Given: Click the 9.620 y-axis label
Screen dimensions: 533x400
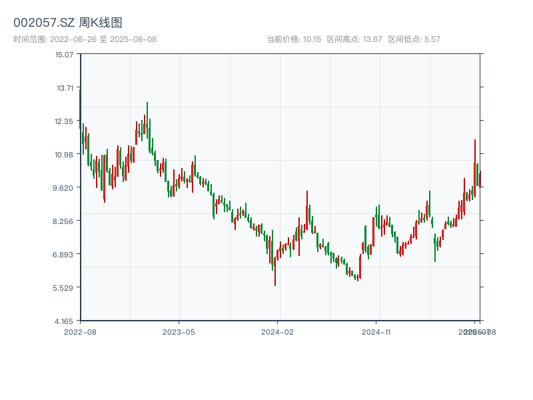Looking at the screenshot, I should pyautogui.click(x=63, y=188).
